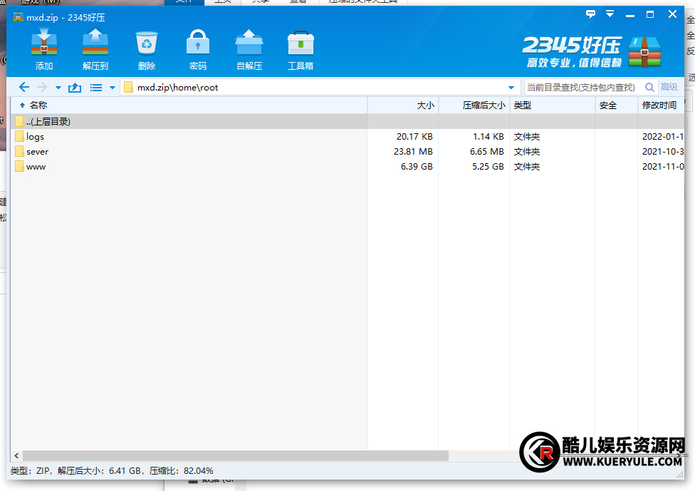The image size is (695, 491).
Task: Sort by the 大小 column header
Action: click(402, 105)
